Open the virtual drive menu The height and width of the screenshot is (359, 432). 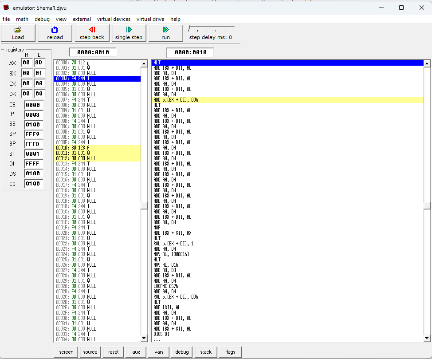coord(150,19)
